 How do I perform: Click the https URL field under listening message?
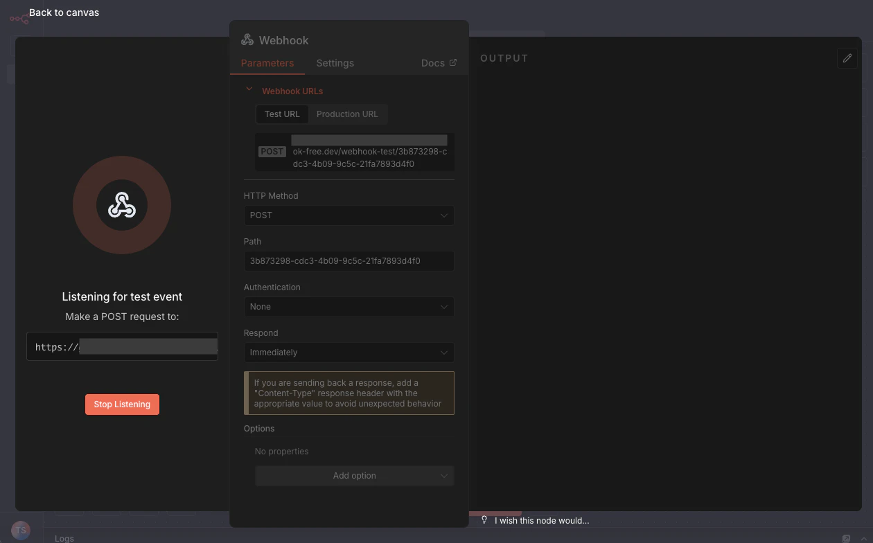point(123,346)
